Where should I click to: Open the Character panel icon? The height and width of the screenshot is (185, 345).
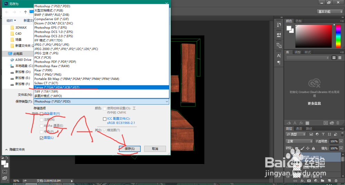[279, 56]
